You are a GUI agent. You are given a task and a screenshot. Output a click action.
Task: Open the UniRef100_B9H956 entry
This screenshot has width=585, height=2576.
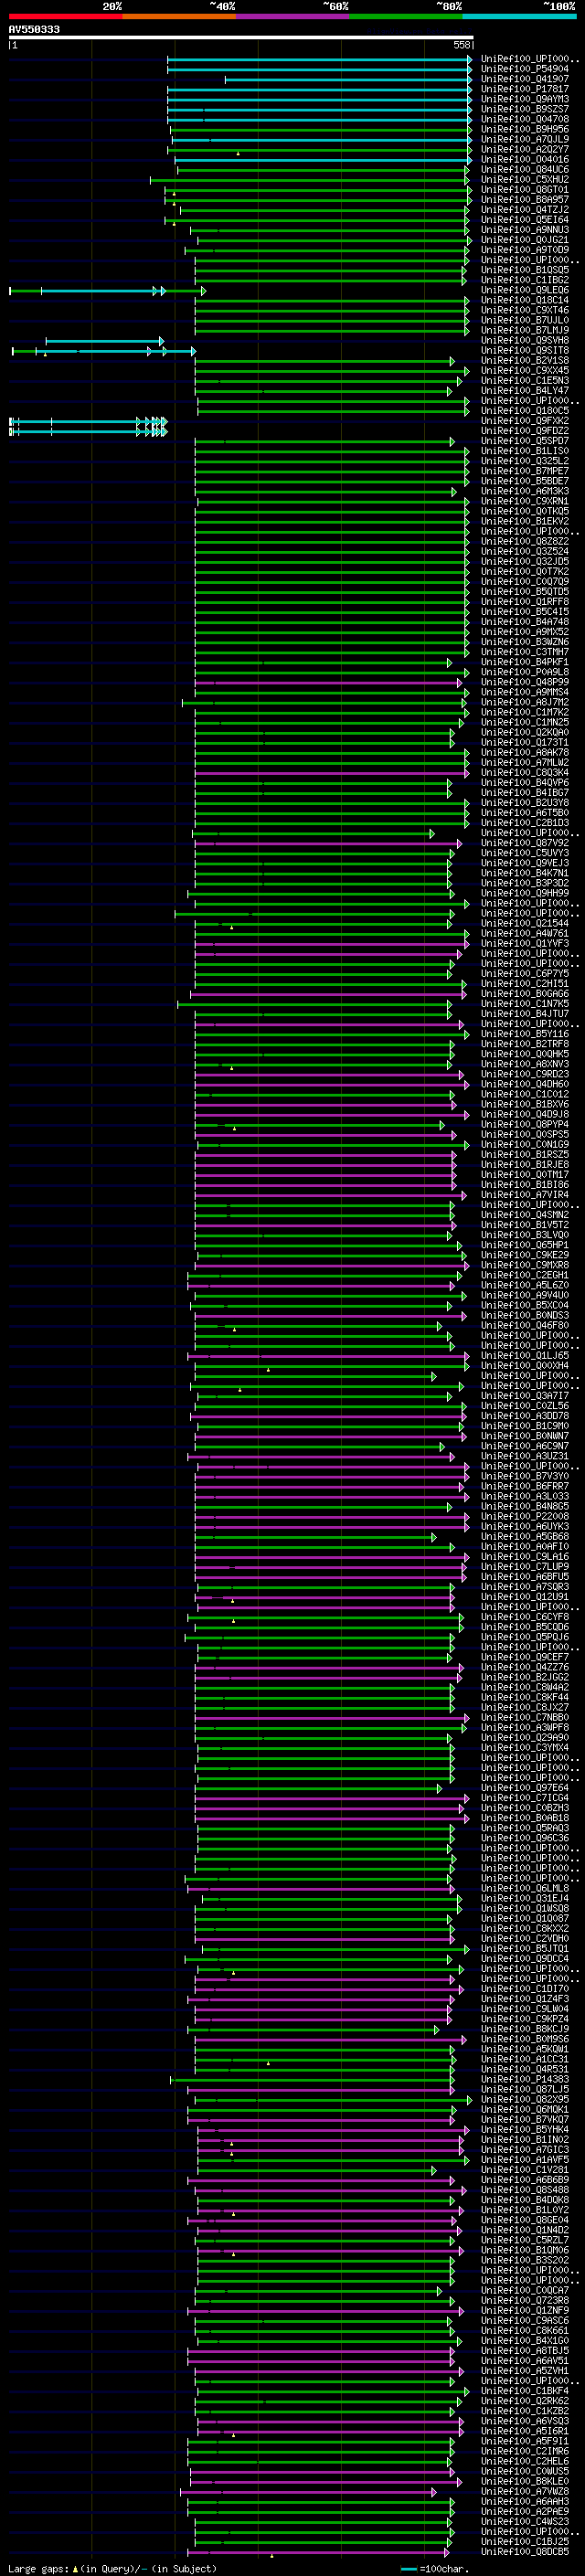[x=524, y=129]
